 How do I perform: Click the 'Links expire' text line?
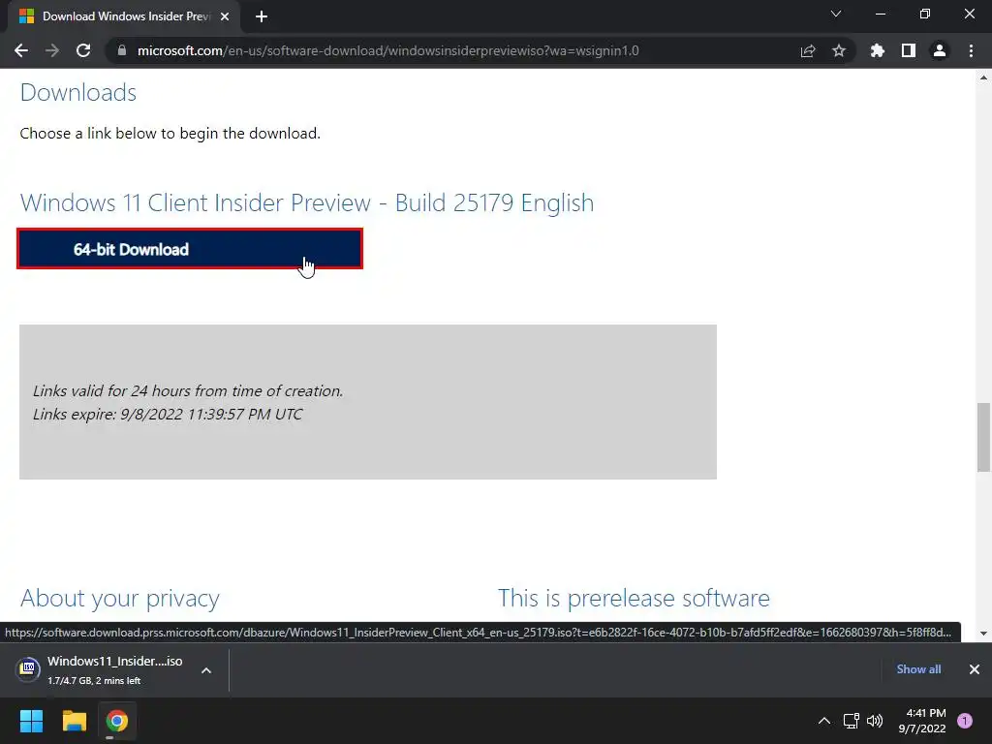point(168,415)
